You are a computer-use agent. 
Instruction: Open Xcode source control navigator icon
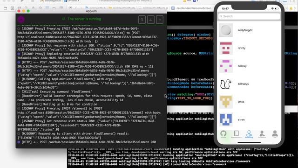tap(13, 8)
